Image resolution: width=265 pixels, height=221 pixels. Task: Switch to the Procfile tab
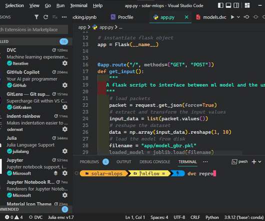coord(122,17)
